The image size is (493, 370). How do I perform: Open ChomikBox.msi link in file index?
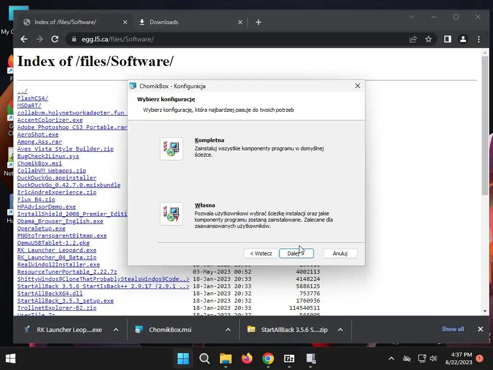pyautogui.click(x=39, y=163)
